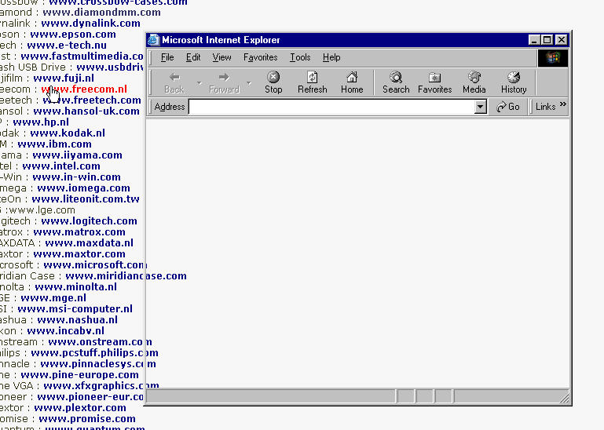Click Internet Explorer title bar icon

pos(154,40)
